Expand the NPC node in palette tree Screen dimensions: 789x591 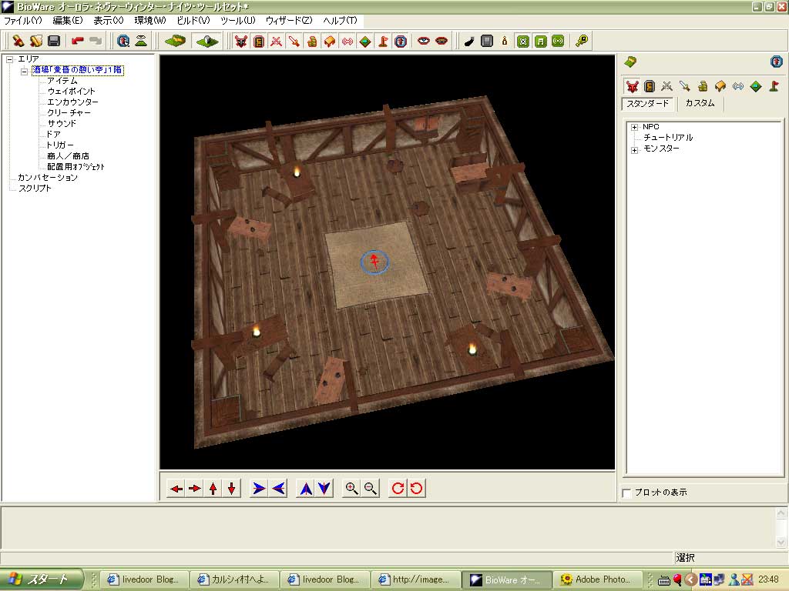pos(635,127)
